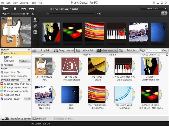Select Be Happy album cover

pos(97,66)
